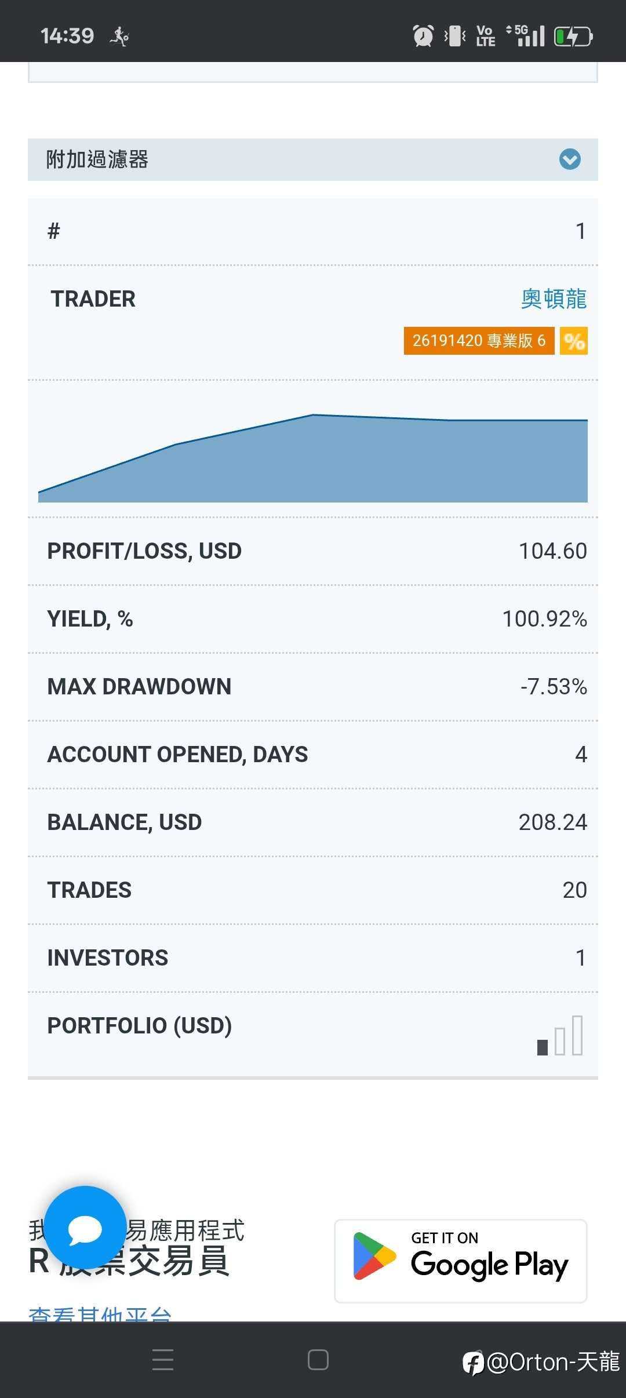Tap the portfolio bars risk indicator

[x=560, y=1036]
